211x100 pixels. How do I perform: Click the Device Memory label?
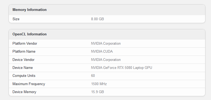(x=24, y=92)
